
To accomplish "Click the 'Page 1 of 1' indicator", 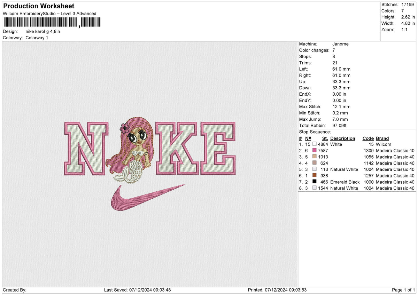I will click(x=403, y=290).
